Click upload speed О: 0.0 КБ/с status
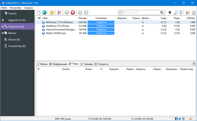The width and height of the screenshot is (197, 121). (142, 119)
